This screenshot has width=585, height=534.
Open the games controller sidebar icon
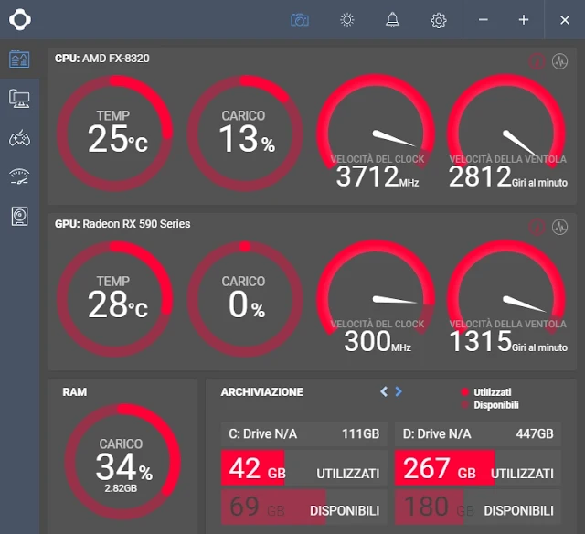[19, 139]
